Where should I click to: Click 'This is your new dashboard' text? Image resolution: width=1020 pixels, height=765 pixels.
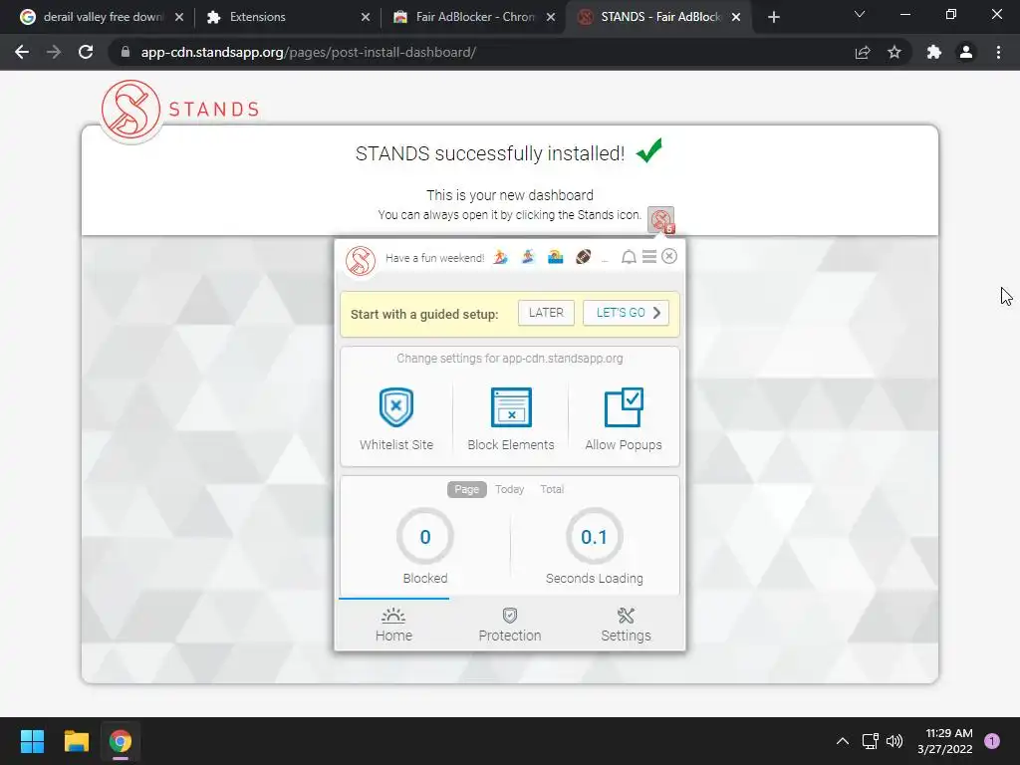[x=510, y=195]
